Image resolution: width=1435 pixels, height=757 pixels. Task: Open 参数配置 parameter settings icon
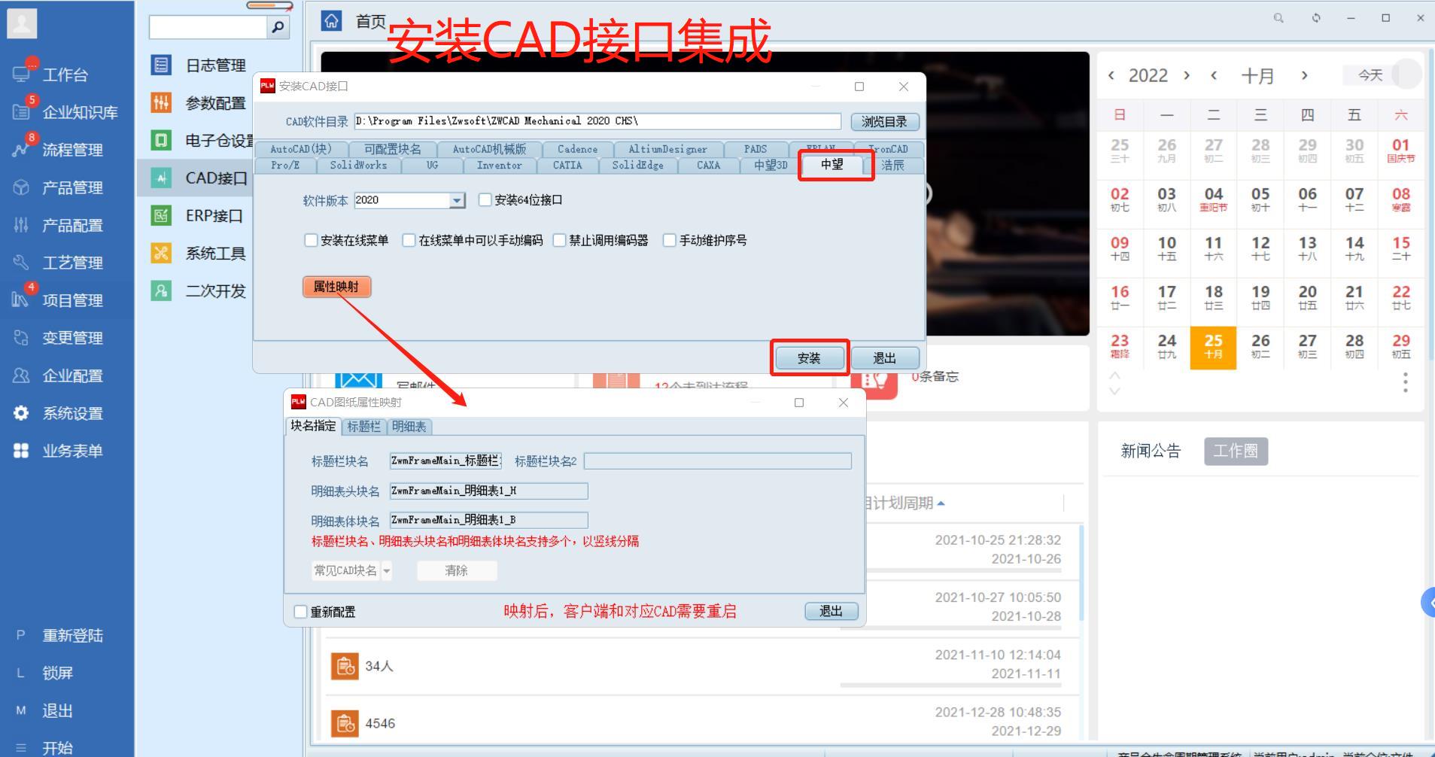pos(161,102)
